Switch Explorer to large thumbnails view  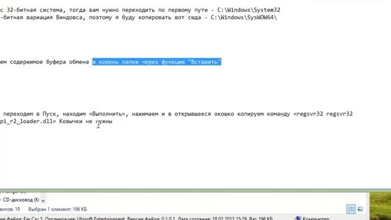click(360, 209)
